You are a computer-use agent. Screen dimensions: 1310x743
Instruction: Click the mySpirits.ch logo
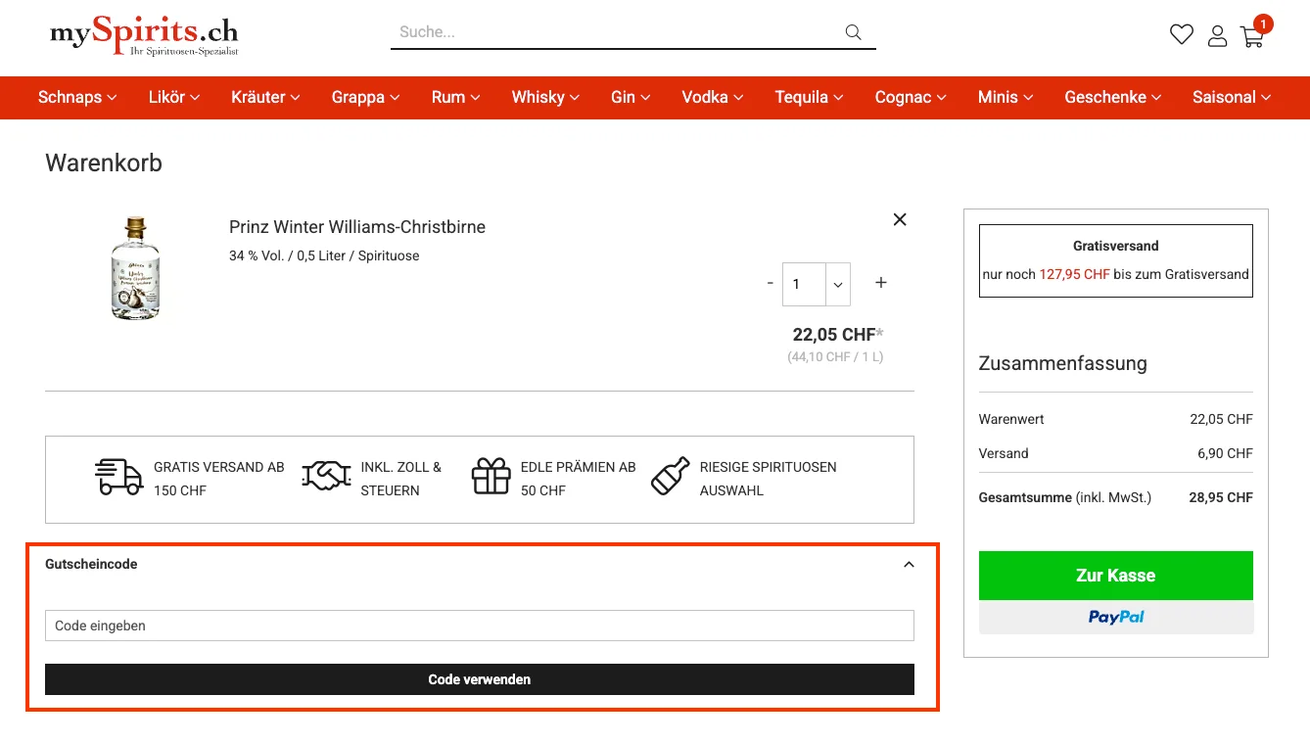tap(143, 35)
